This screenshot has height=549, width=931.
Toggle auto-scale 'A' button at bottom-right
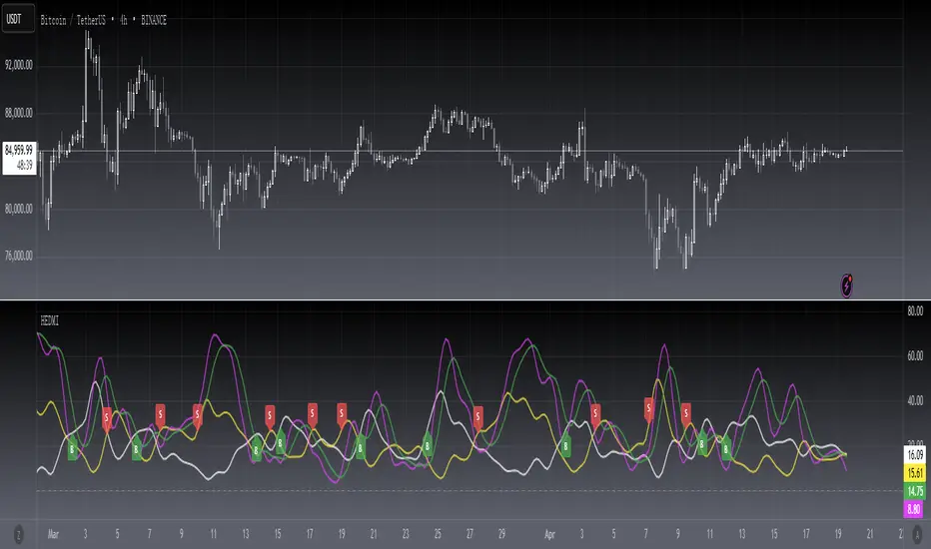point(918,533)
